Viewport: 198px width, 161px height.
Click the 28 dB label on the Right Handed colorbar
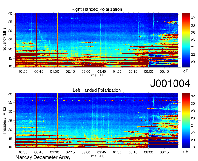tap(193, 33)
